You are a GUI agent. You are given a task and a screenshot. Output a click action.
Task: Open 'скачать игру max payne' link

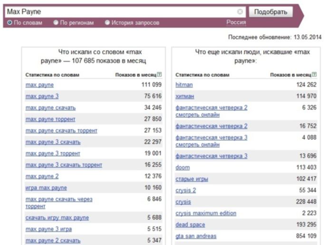tap(57, 218)
